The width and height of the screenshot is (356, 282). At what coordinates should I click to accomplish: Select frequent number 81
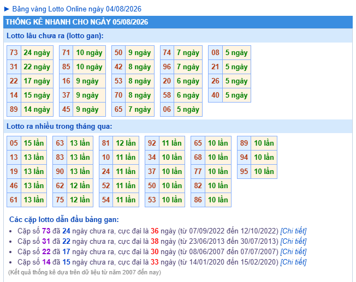click(x=106, y=143)
